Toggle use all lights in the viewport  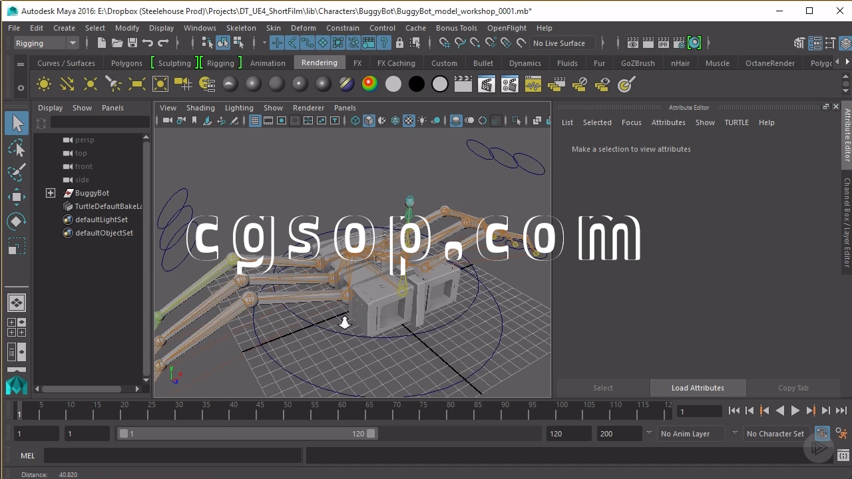coord(422,121)
